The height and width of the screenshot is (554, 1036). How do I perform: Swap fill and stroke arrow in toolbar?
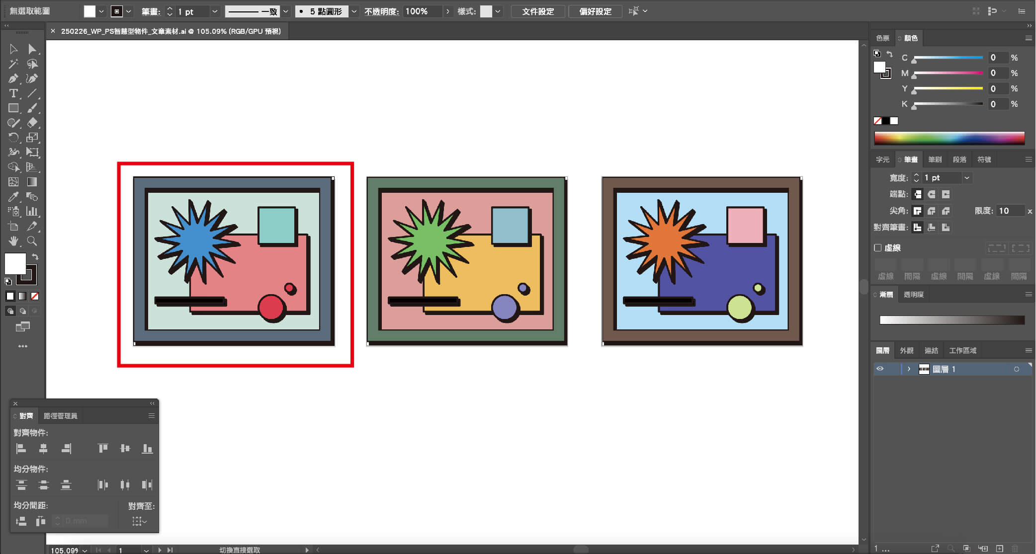[35, 257]
